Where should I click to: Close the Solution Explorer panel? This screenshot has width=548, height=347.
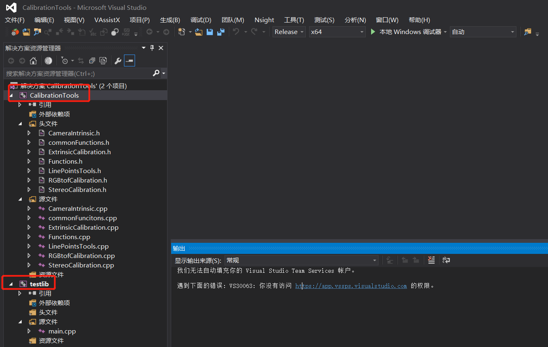tap(161, 48)
